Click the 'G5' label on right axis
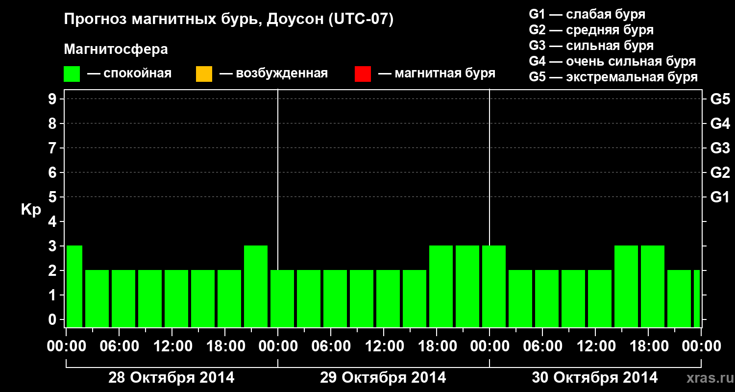Image resolution: width=735 pixels, height=392 pixels. pos(720,99)
